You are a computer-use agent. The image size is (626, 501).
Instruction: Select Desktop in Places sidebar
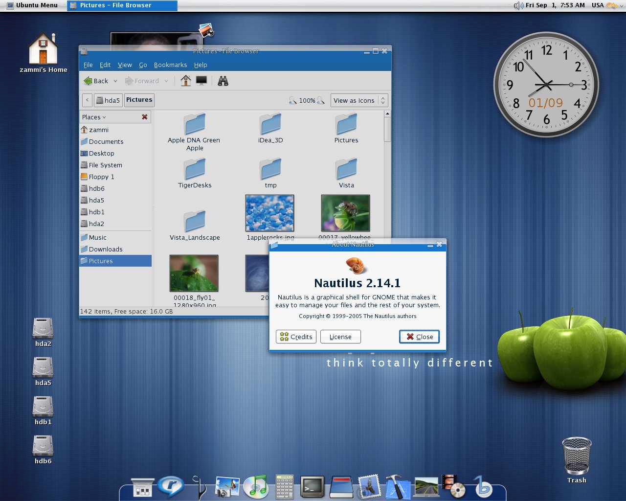click(115, 153)
